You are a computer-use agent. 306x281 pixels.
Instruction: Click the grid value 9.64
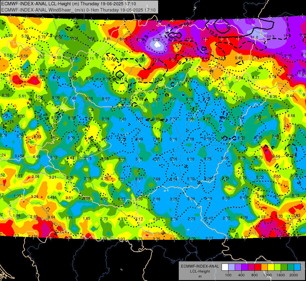[276, 156]
